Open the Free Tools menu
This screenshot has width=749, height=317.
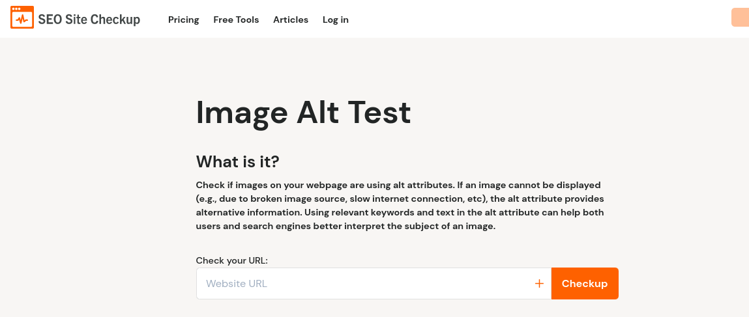236,20
